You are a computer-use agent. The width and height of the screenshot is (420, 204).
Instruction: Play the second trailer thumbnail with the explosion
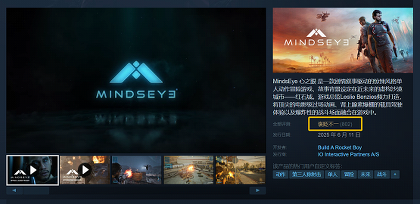pyautogui.click(x=85, y=170)
